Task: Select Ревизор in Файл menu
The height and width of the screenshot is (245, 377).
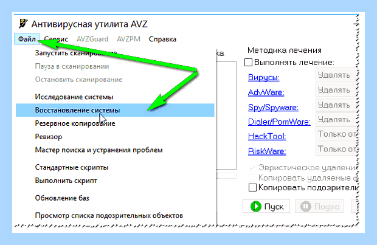Action: [115, 137]
